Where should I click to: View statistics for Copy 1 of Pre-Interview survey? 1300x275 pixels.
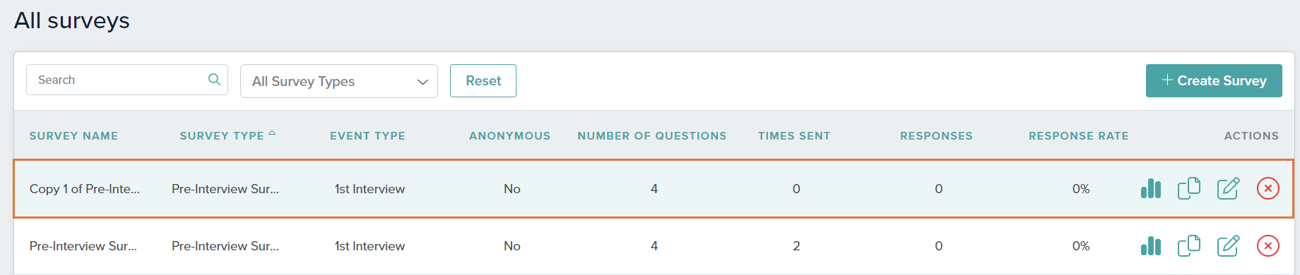(1151, 188)
